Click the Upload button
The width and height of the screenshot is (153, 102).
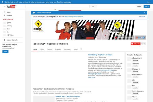pos(139,7)
